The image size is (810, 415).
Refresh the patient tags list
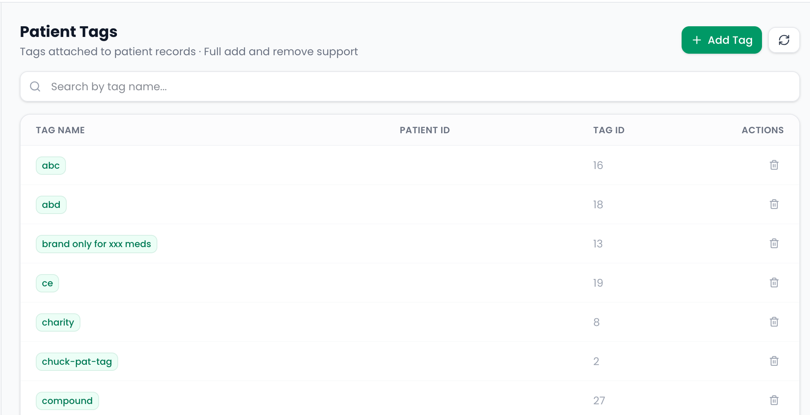point(784,40)
